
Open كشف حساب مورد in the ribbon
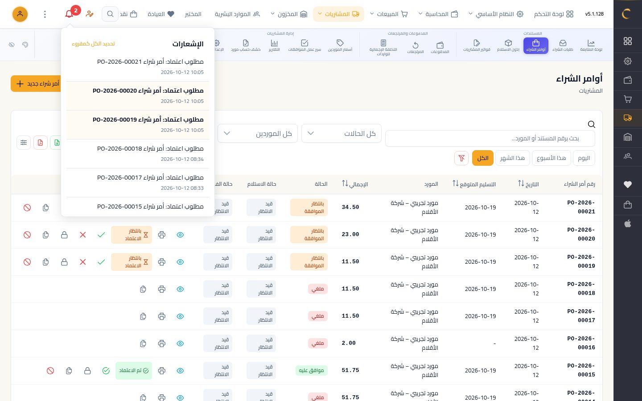point(246,45)
